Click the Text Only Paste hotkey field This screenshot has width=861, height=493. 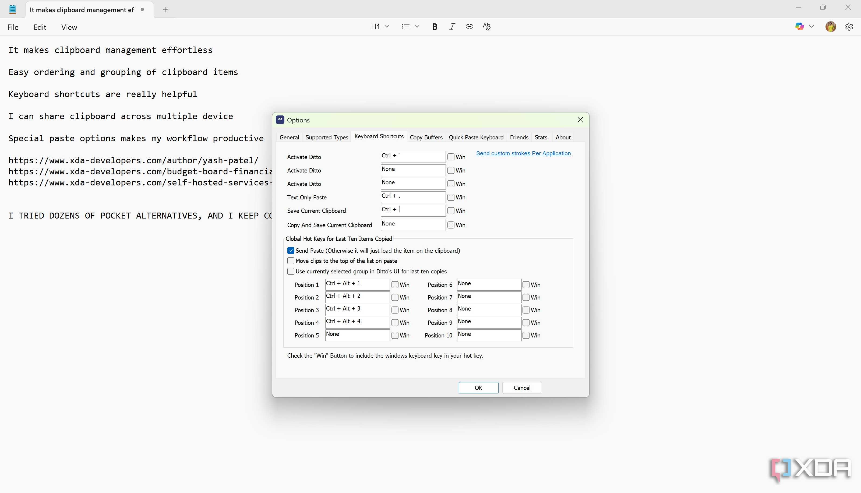pyautogui.click(x=413, y=198)
